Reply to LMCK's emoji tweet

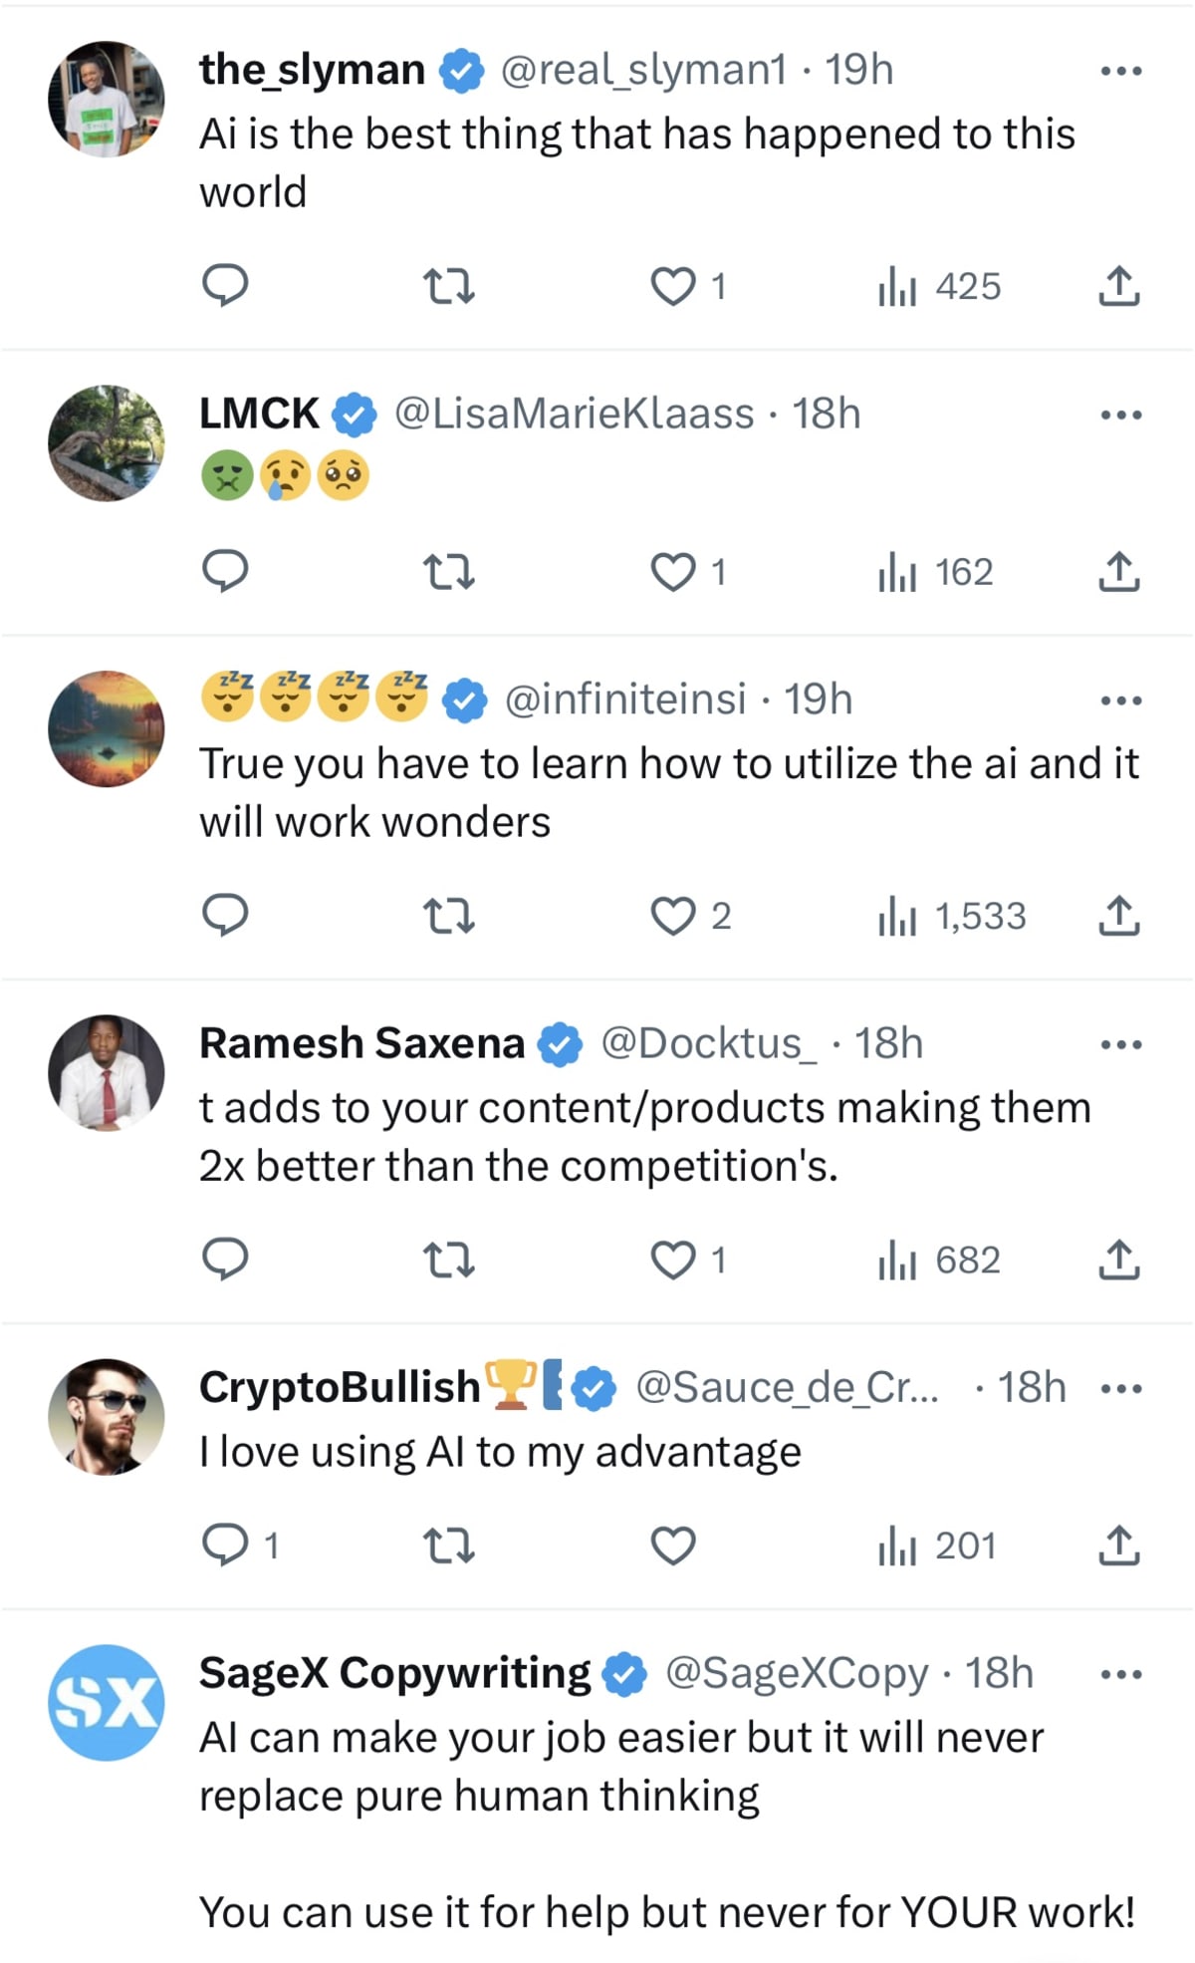pos(227,571)
